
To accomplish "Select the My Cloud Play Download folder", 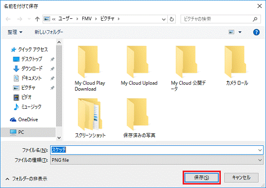I will [90, 68].
